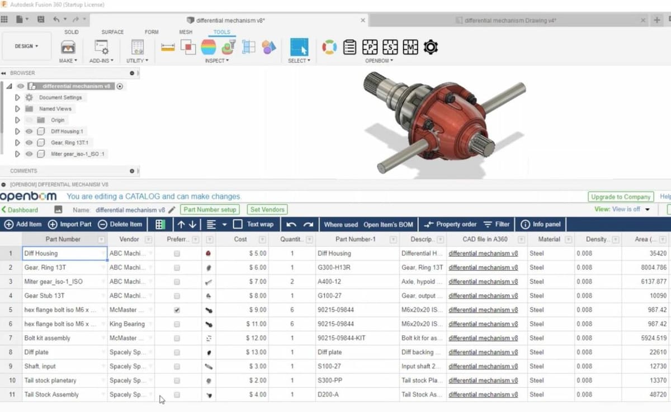This screenshot has width=671, height=412.
Task: Go back to Dashboard
Action: pos(20,210)
